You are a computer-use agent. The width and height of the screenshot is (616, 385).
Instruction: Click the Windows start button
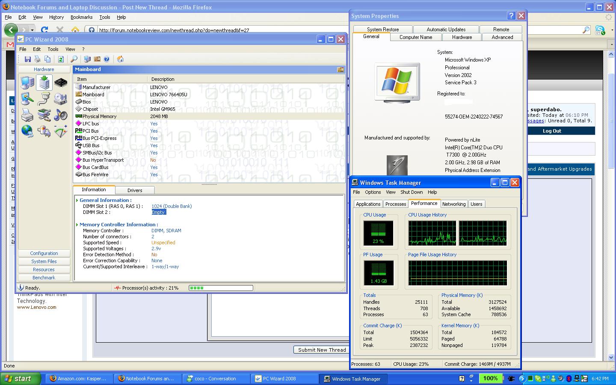pyautogui.click(x=21, y=379)
